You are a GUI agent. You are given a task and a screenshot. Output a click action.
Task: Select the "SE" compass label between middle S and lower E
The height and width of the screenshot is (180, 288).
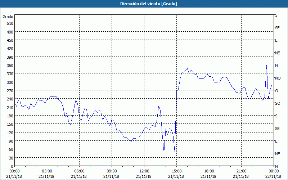pyautogui.click(x=277, y=129)
